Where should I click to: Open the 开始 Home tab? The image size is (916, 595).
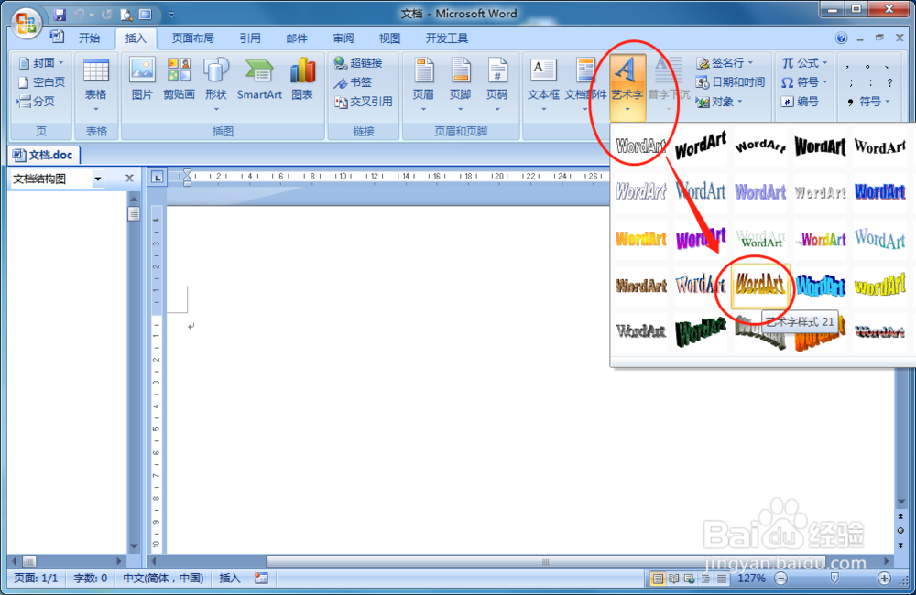coord(90,38)
